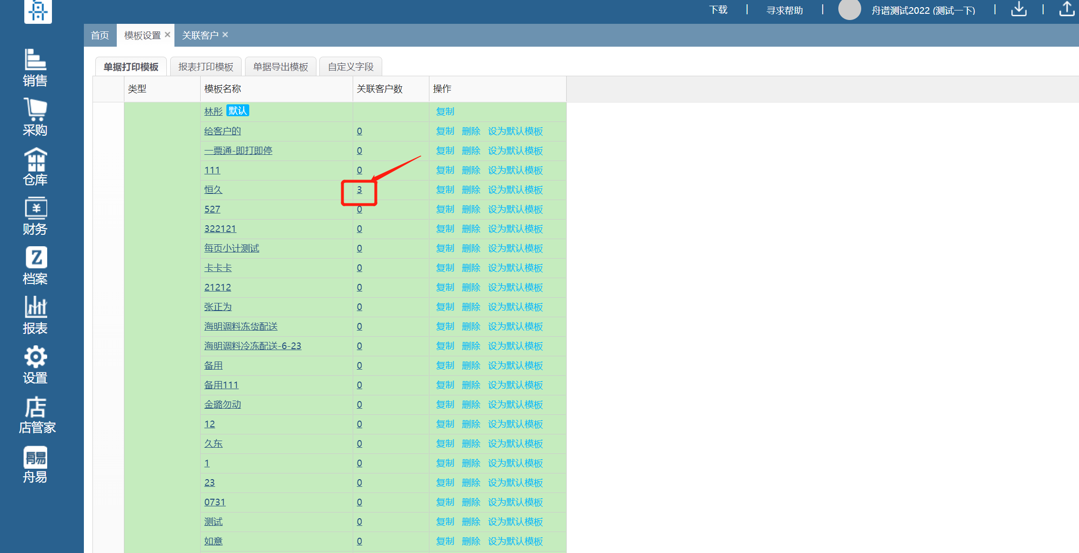Switch to the 关联客户 tab
The width and height of the screenshot is (1079, 553).
[200, 35]
